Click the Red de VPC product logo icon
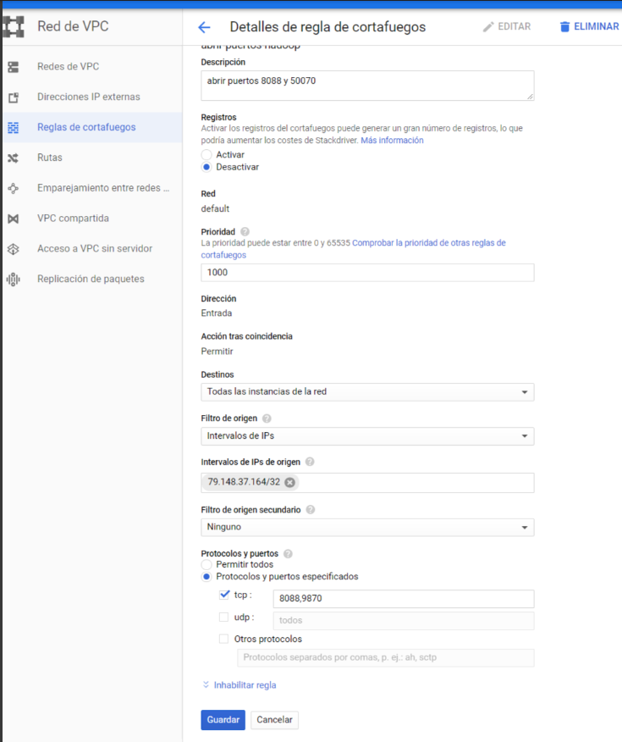Screen dimensions: 622x742 [14, 26]
